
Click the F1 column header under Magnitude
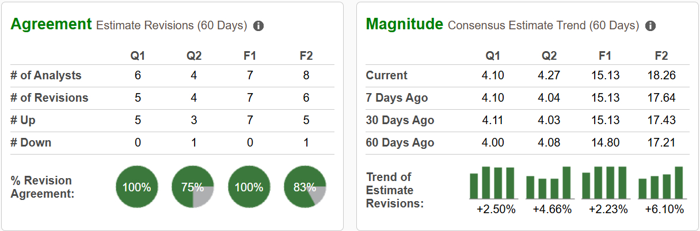(605, 56)
